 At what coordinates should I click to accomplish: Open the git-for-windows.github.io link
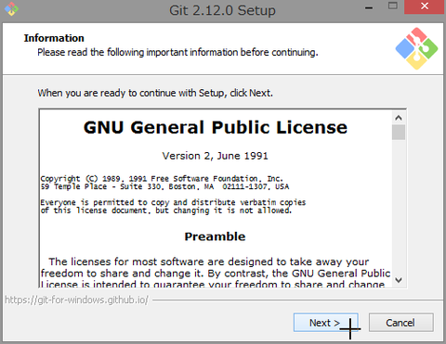[x=76, y=299]
